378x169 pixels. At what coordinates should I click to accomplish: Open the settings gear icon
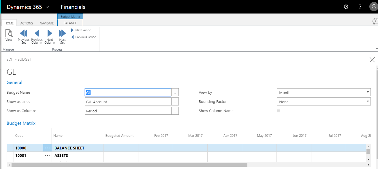(x=346, y=7)
